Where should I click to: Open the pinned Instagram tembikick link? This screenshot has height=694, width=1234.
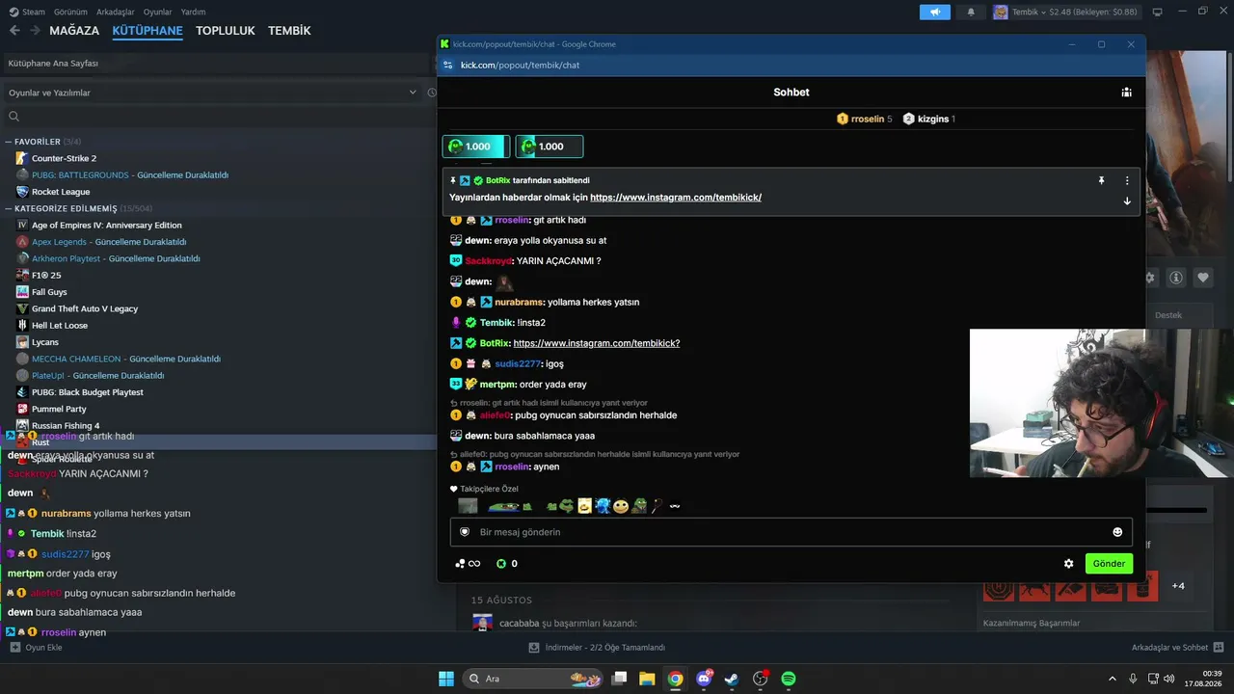tap(676, 198)
